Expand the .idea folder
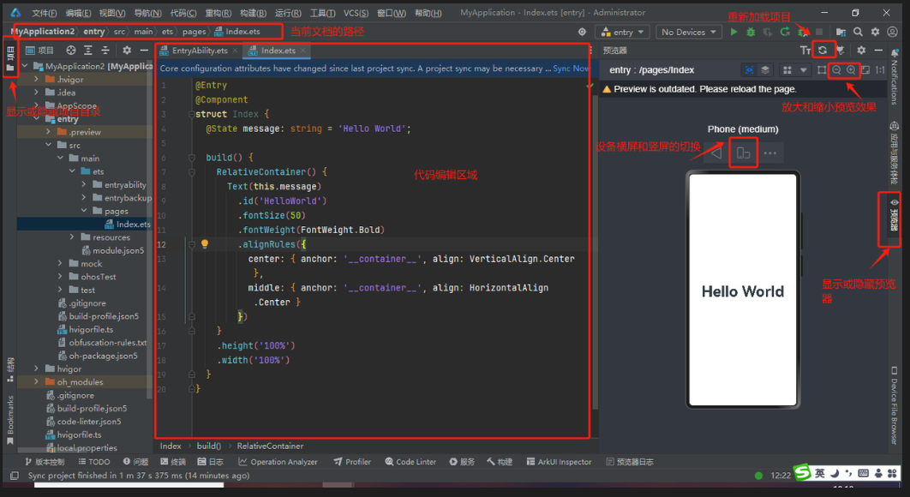Viewport: 910px width, 497px height. (37, 93)
